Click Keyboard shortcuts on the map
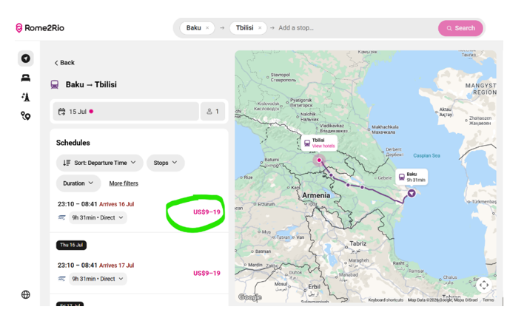527x335 pixels. click(x=386, y=300)
